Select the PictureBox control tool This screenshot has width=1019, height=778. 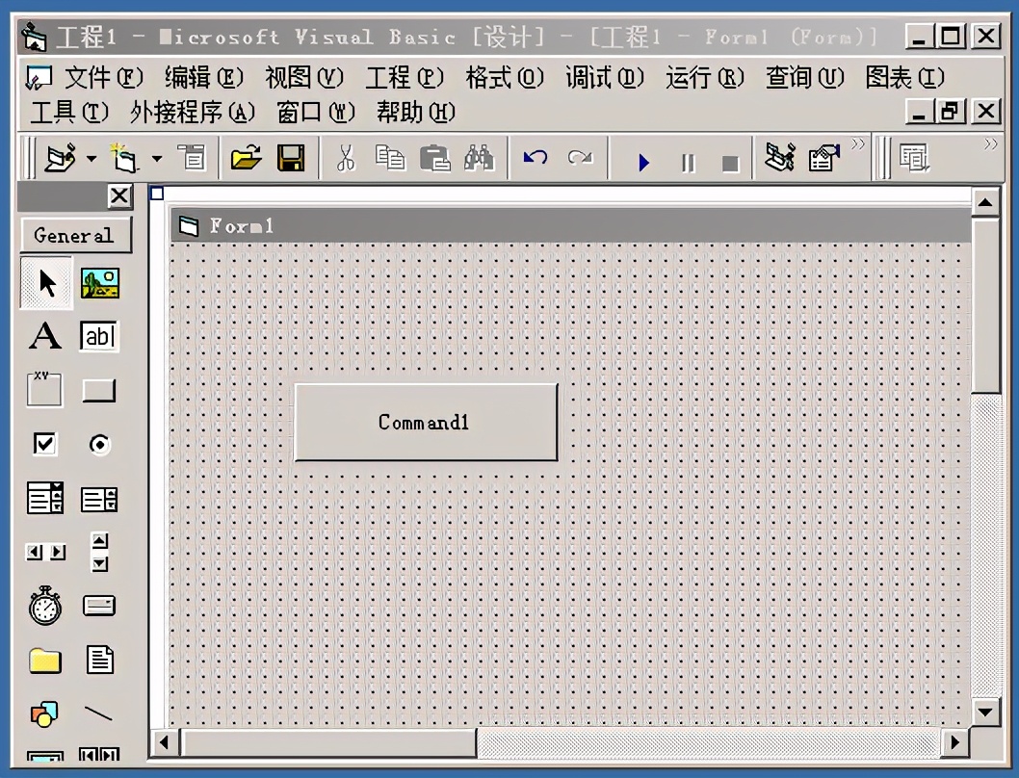[x=99, y=283]
